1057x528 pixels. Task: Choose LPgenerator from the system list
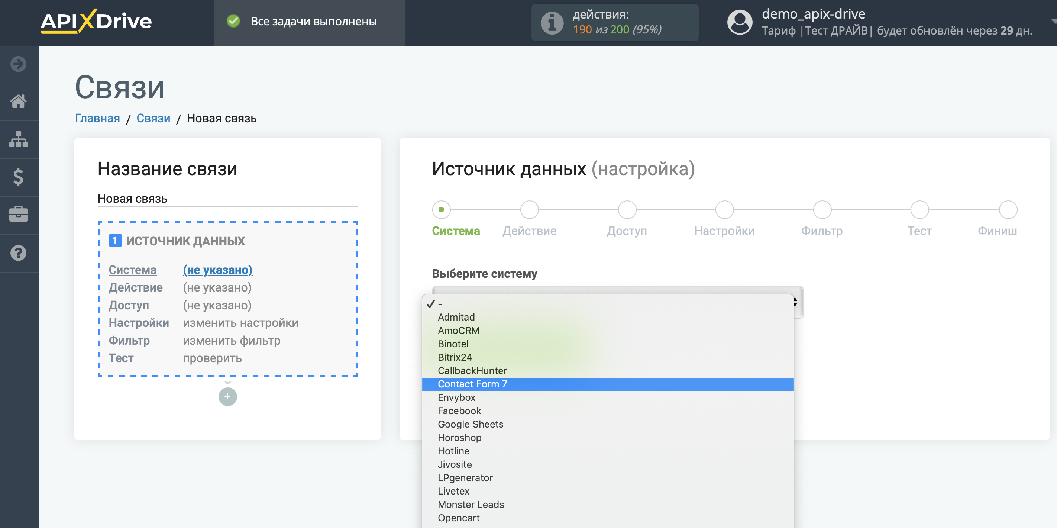[608, 478]
